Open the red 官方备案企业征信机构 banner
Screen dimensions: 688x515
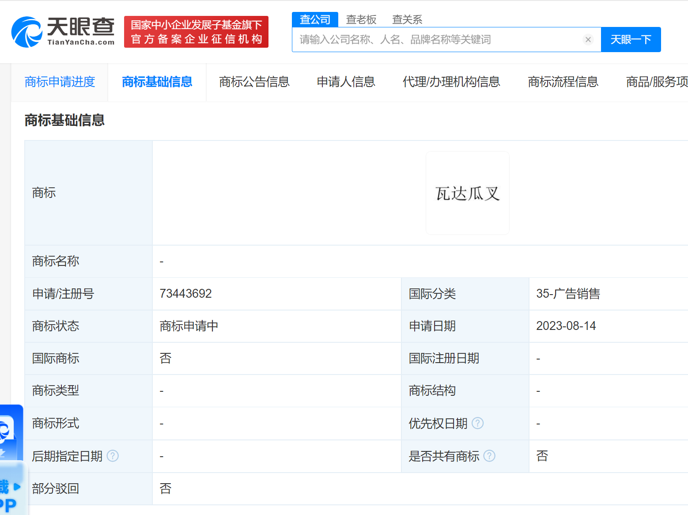196,32
